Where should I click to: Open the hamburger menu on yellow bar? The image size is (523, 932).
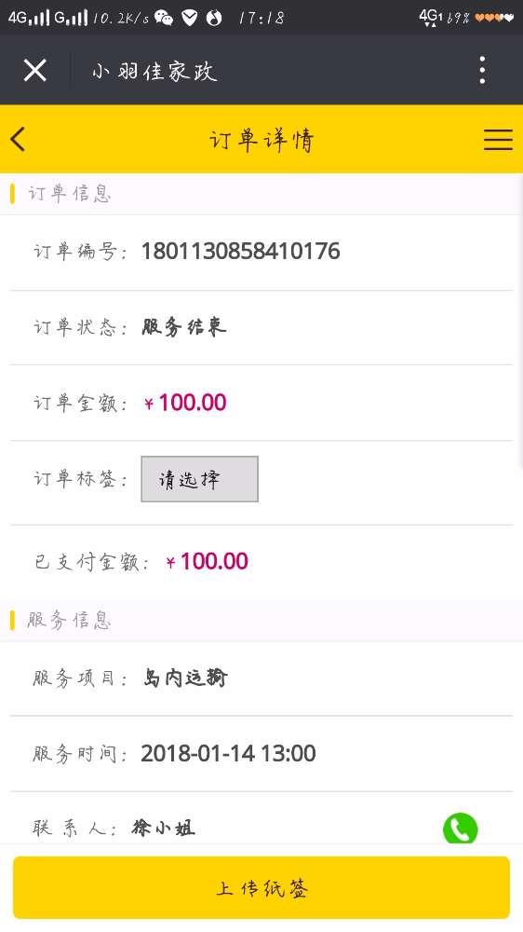(498, 139)
